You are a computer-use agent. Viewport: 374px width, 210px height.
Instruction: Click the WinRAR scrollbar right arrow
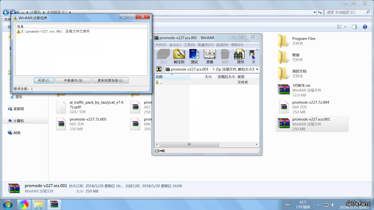(x=257, y=145)
